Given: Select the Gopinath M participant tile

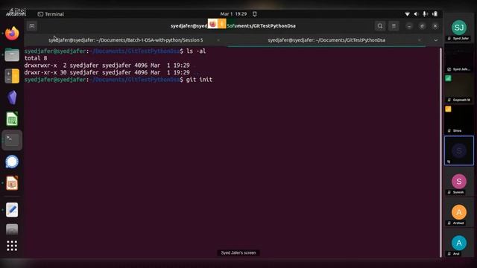Looking at the screenshot, I should pyautogui.click(x=459, y=89).
